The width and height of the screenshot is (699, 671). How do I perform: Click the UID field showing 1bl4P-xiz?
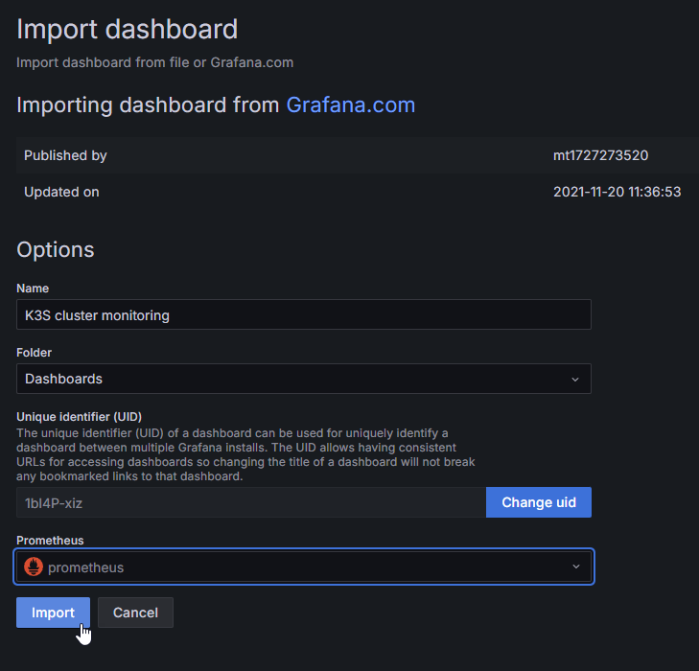[250, 502]
